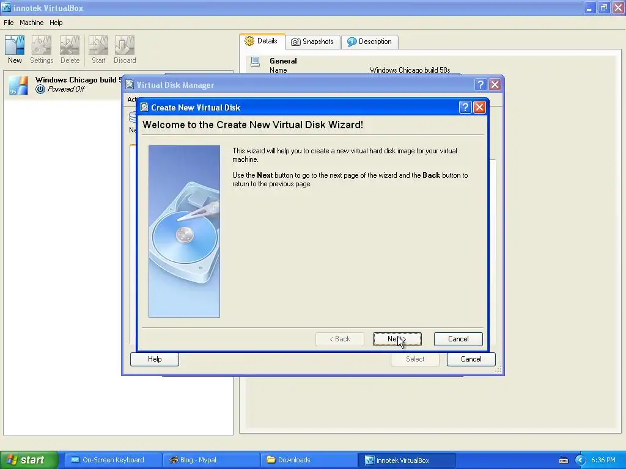The image size is (626, 469).
Task: Open the Machine menu
Action: [x=32, y=23]
